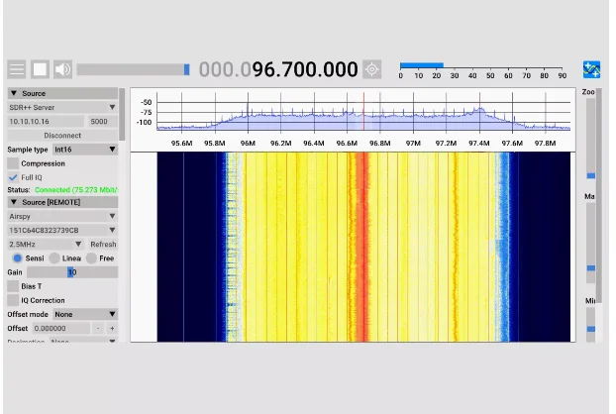Viewport: 616px width, 414px height.
Task: Edit the Offset 0.000000 field
Action: (60, 329)
